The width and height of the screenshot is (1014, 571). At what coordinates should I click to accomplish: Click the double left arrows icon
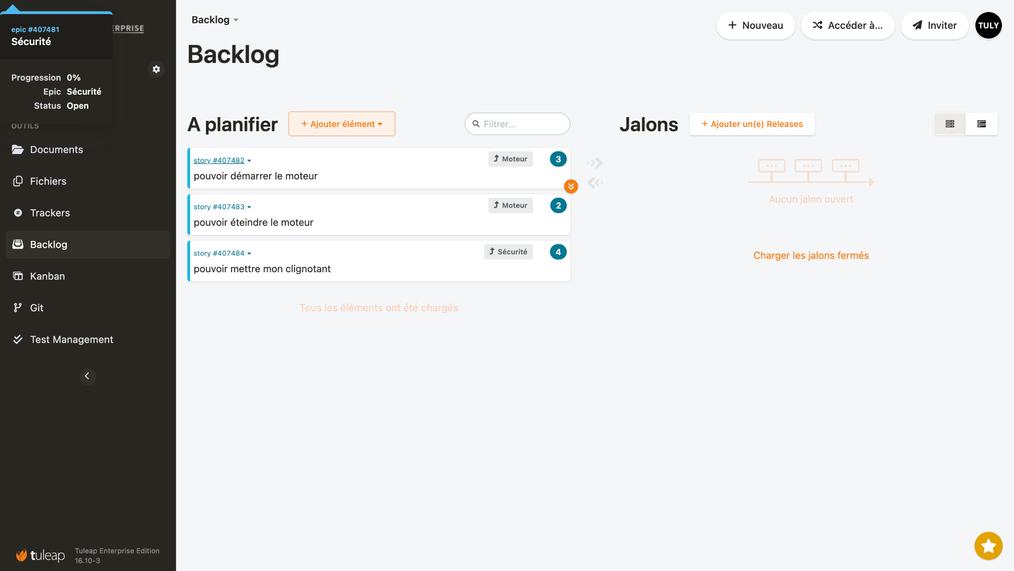tap(595, 182)
